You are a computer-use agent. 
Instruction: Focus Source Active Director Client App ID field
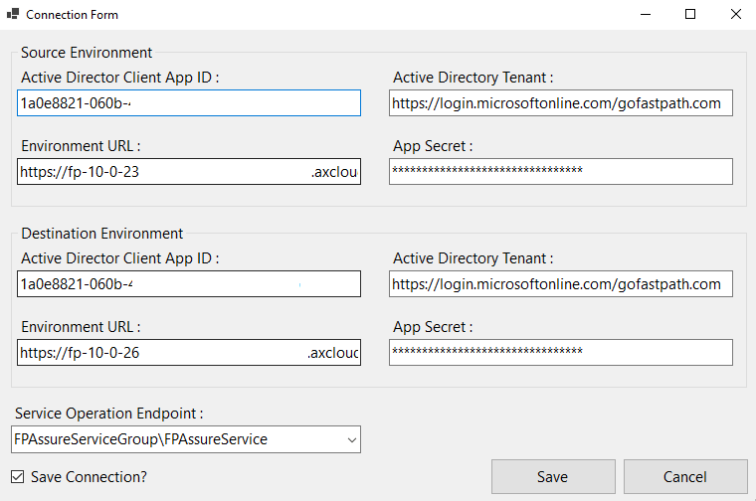189,102
